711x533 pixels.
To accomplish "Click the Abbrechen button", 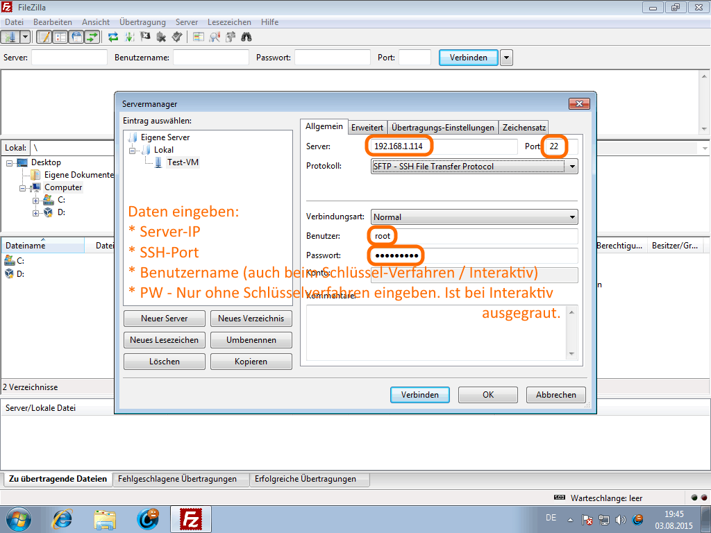I will click(556, 395).
